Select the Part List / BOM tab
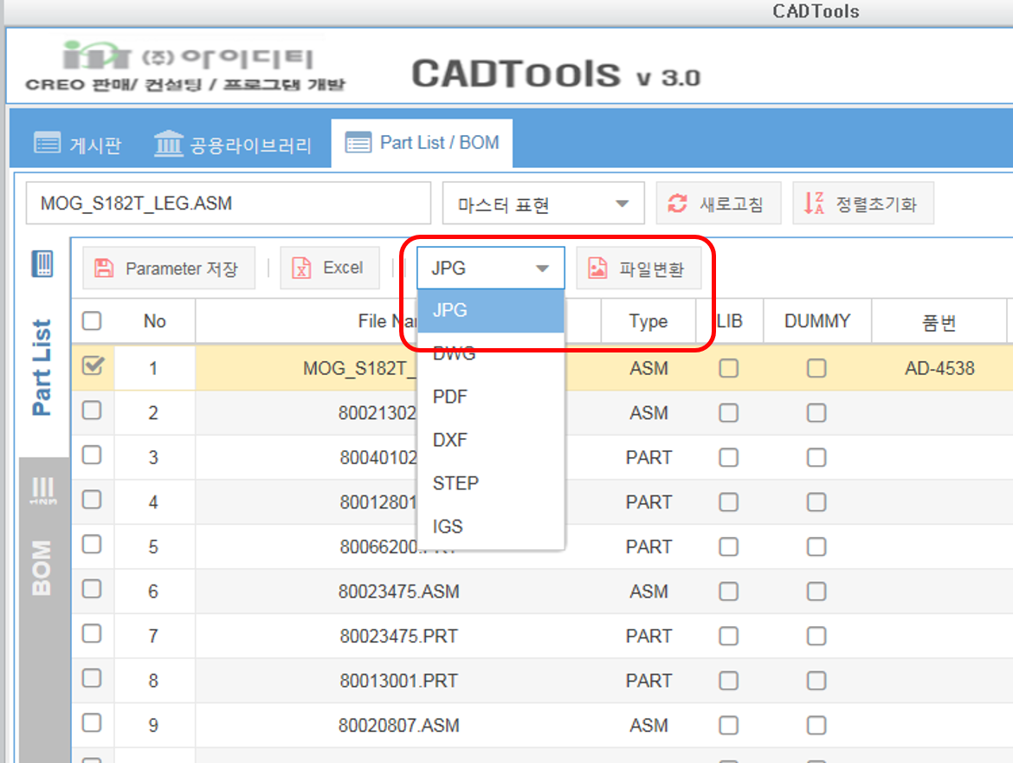The image size is (1013, 763). point(422,143)
